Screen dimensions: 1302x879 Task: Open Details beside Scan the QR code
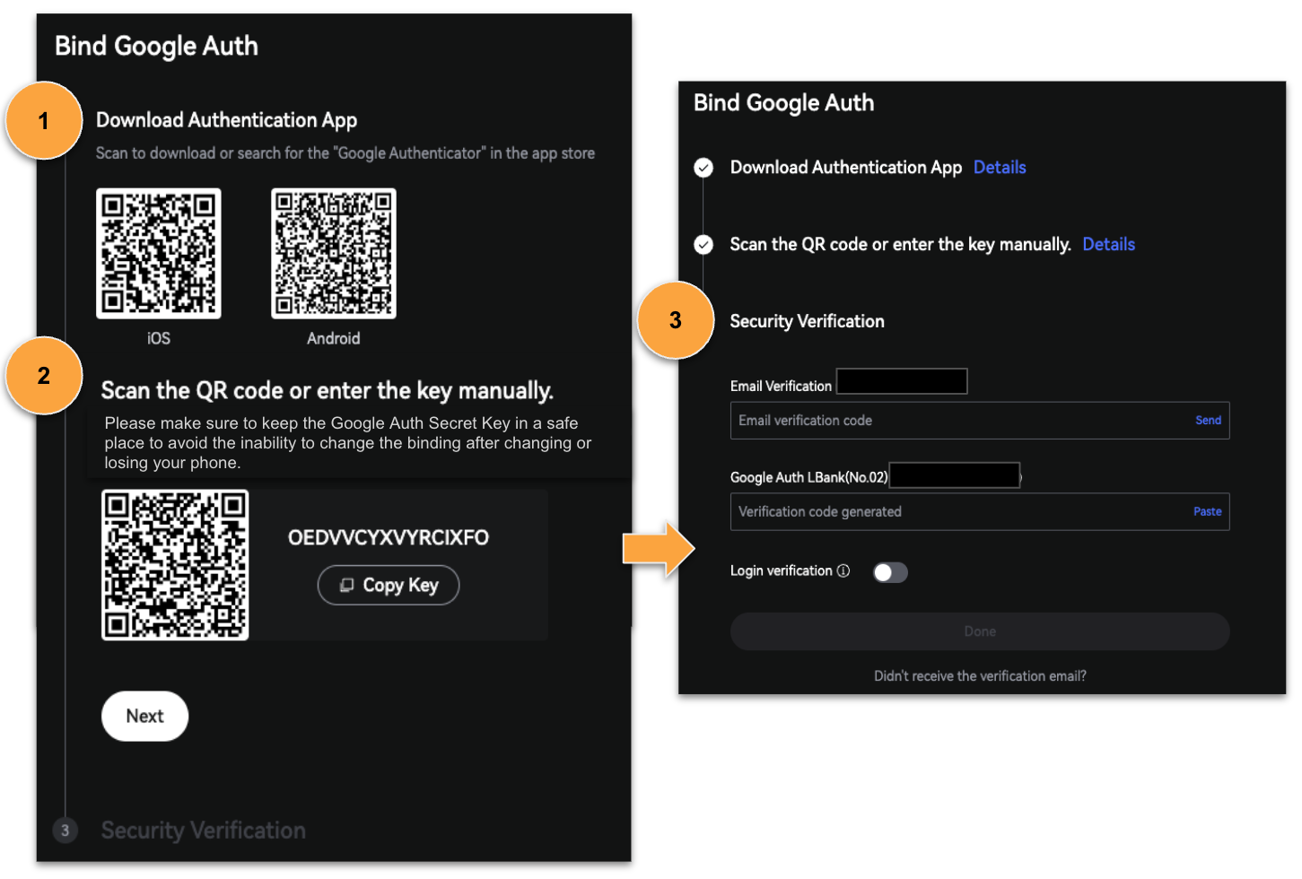pos(1108,244)
